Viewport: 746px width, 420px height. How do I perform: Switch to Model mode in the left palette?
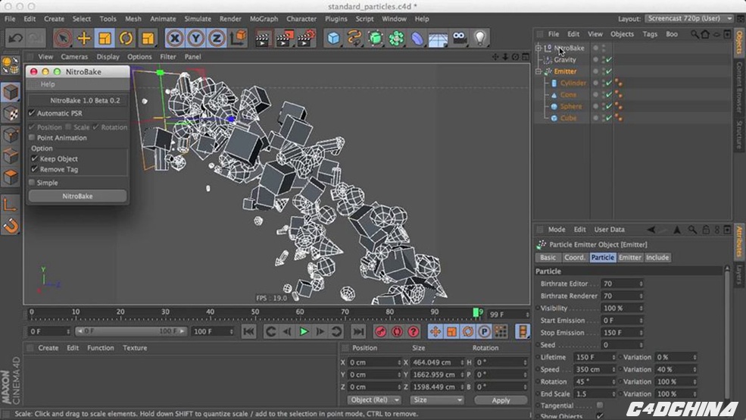tap(11, 92)
